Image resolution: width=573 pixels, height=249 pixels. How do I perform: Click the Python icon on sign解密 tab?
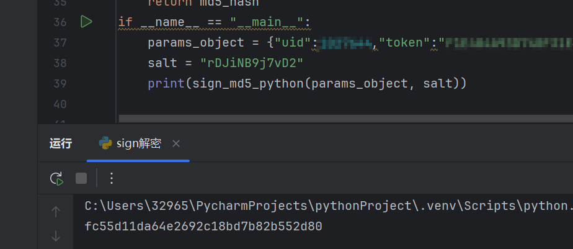coord(105,143)
